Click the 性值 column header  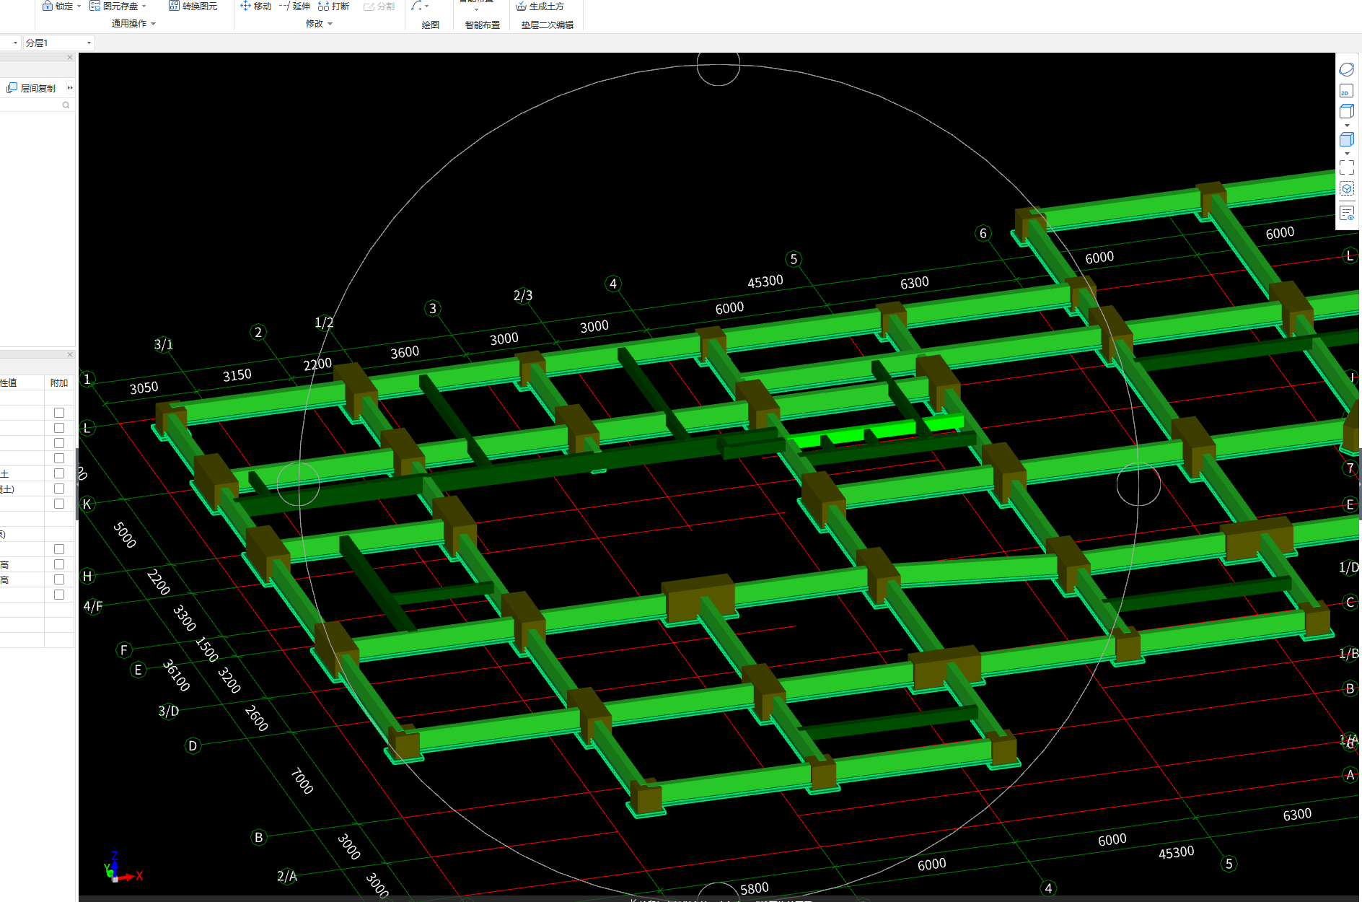tap(9, 382)
